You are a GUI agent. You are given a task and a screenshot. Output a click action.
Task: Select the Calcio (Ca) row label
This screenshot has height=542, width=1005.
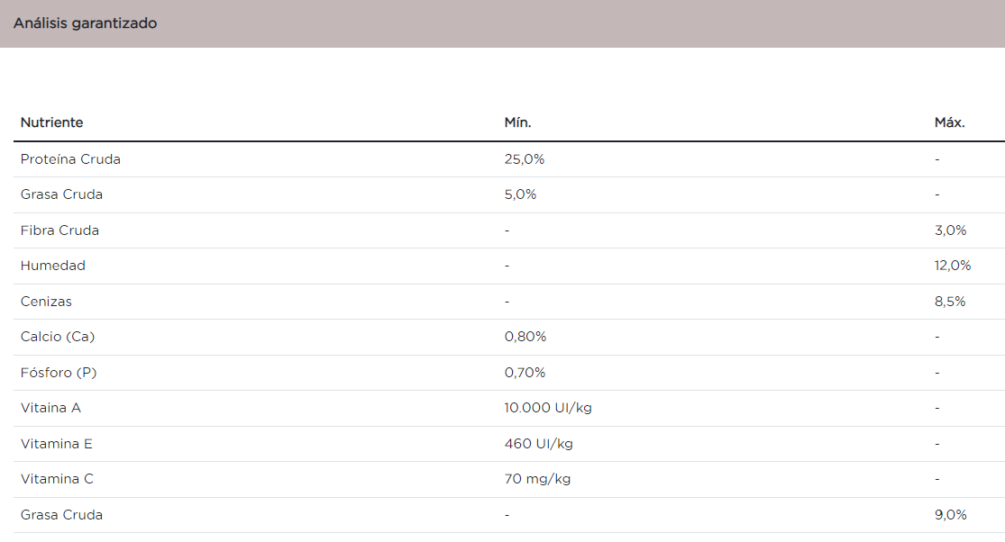(x=58, y=337)
